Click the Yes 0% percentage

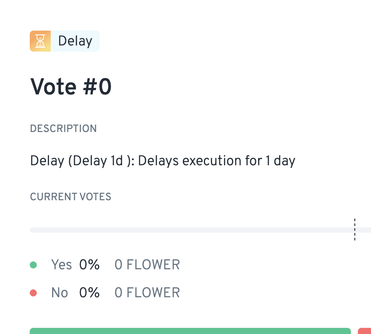89,265
